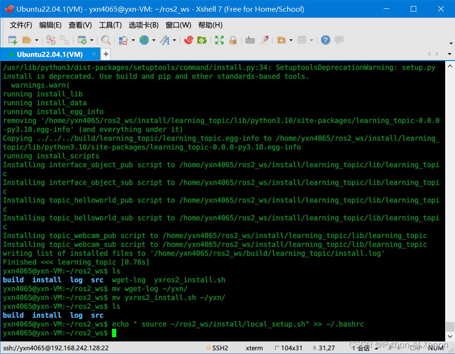Open the toolbar overflow options arrow
455x354 pixels.
click(x=451, y=43)
